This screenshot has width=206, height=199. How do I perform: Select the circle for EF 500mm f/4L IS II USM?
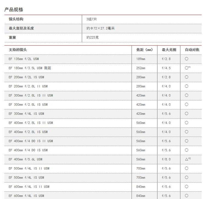click(186, 168)
